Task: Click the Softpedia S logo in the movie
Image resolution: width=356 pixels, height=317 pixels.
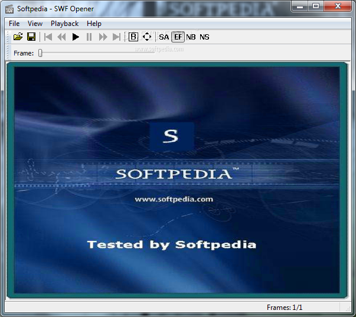Action: 172,136
